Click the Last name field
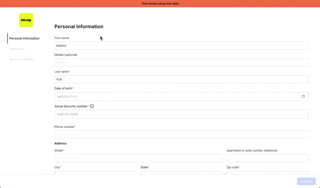Viewport: 320px width, 188px height. click(181, 80)
